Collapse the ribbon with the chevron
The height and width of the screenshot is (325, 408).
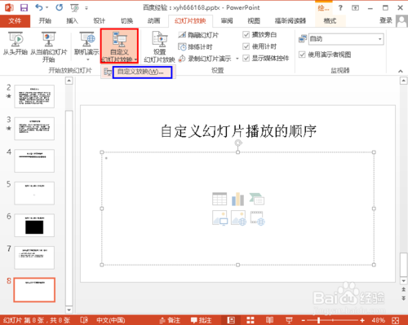coord(401,71)
